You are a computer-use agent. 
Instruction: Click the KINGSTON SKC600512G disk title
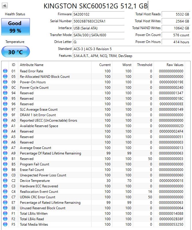95,6
